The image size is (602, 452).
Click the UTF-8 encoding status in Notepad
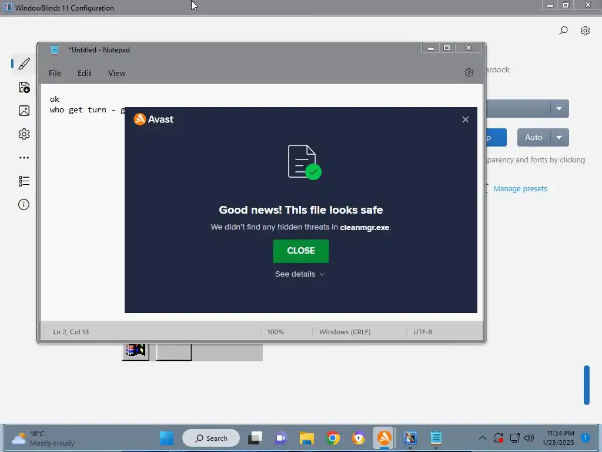[423, 332]
